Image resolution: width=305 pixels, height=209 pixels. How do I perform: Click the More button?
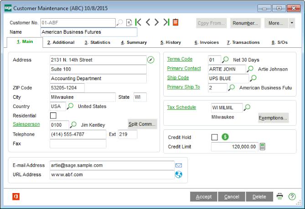tap(276, 23)
